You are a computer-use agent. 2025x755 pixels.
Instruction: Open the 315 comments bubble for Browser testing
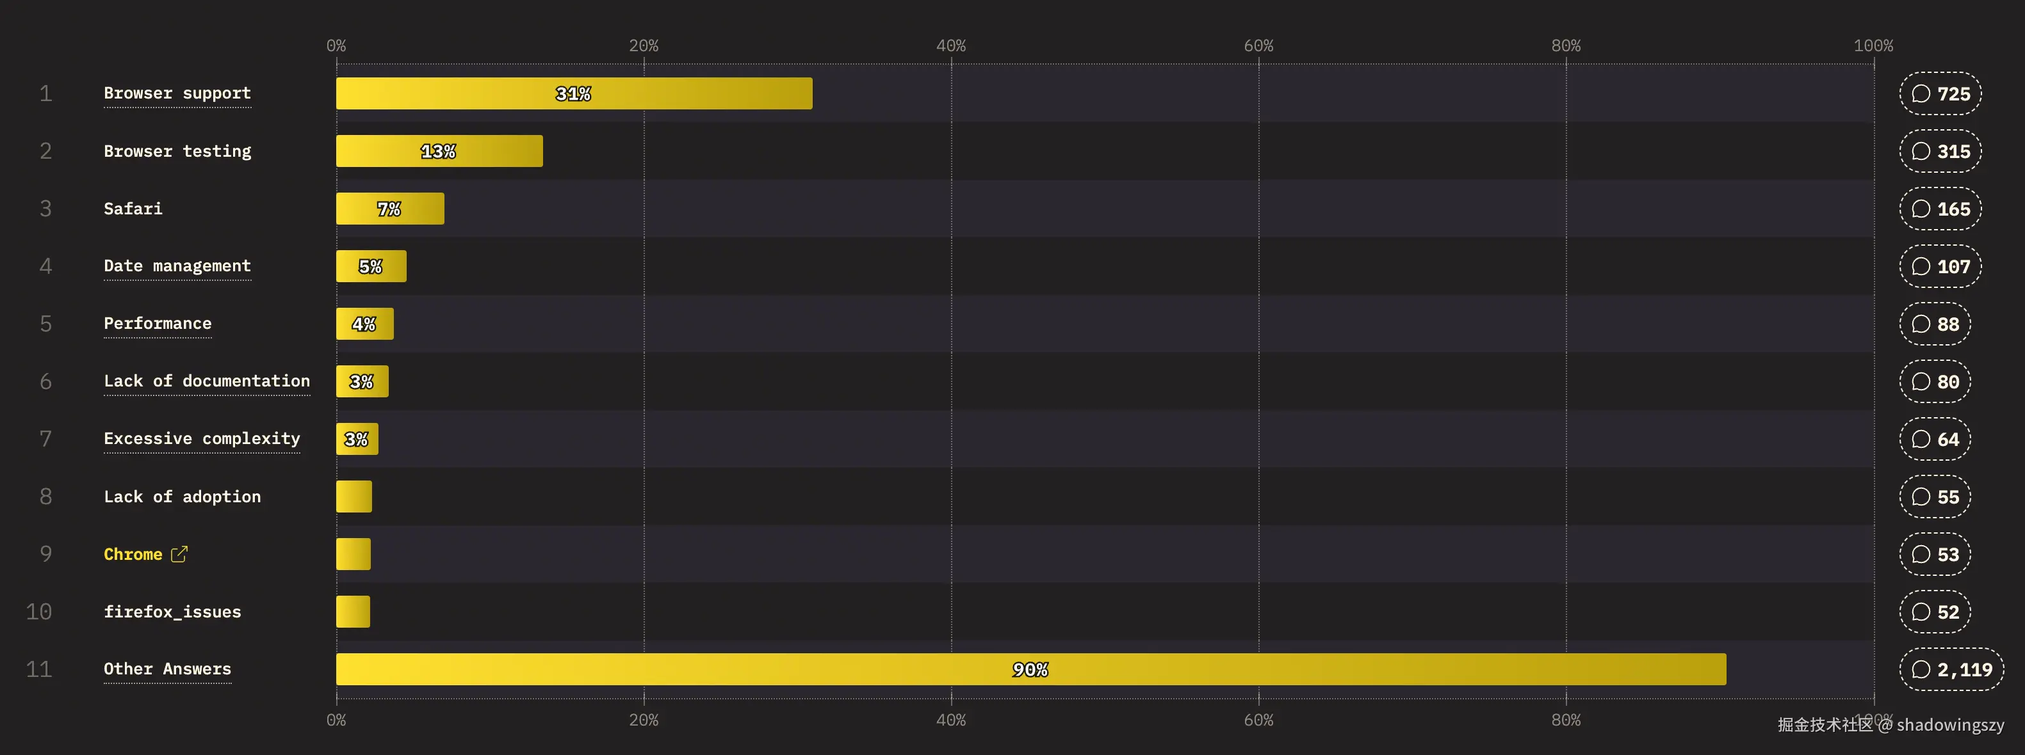click(x=1940, y=151)
